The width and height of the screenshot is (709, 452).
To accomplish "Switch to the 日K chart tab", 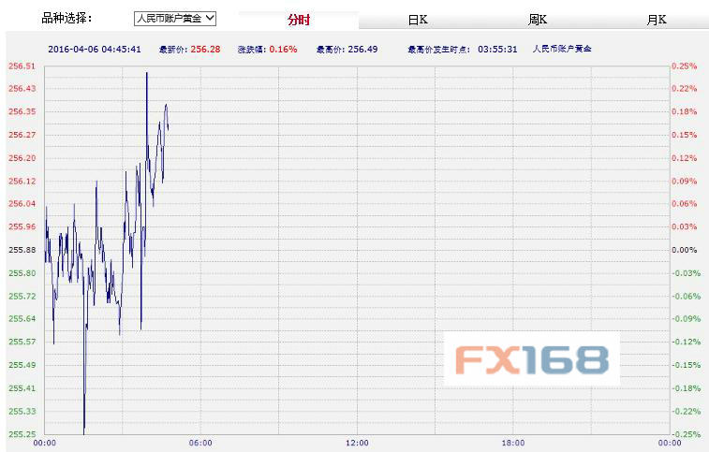I will 418,20.
